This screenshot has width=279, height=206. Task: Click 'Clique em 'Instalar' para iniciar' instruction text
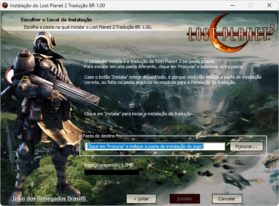tap(139, 114)
